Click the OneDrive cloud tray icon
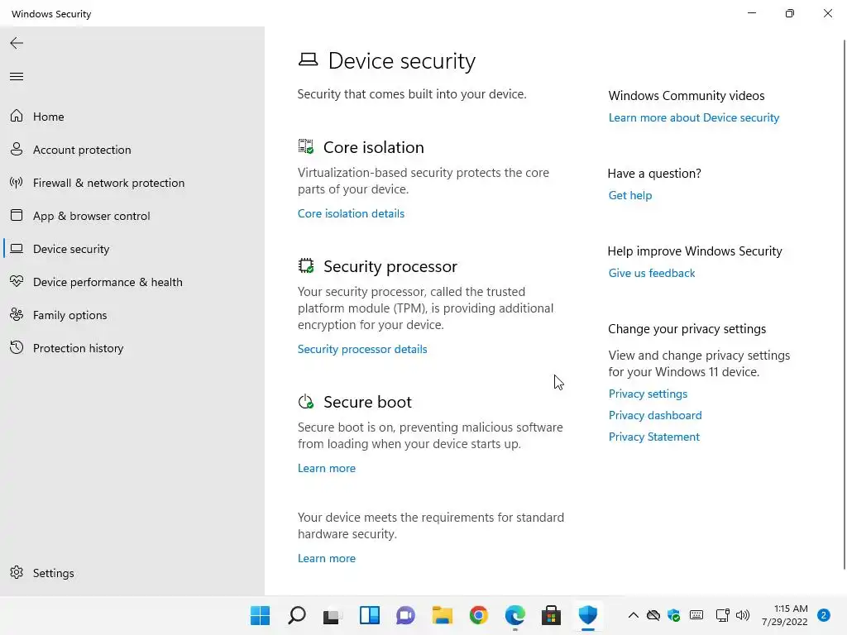The height and width of the screenshot is (635, 847). 653,615
